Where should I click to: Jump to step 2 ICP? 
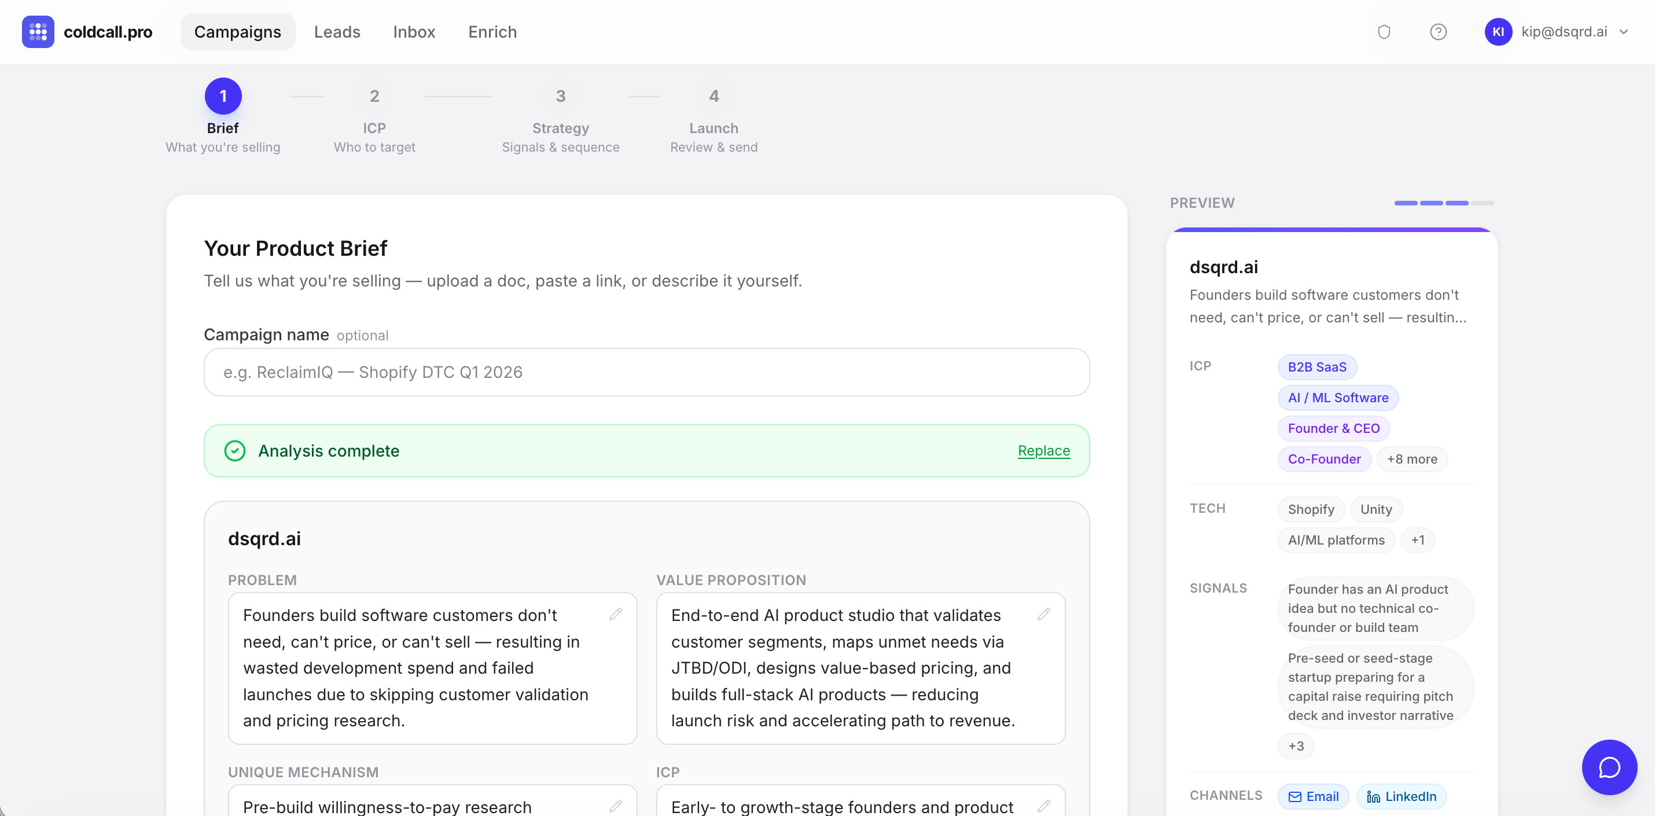[x=374, y=97]
